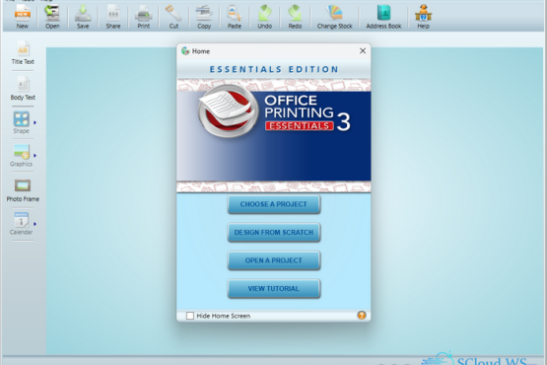Click the Share toolbar icon
547x365 pixels.
point(113,16)
